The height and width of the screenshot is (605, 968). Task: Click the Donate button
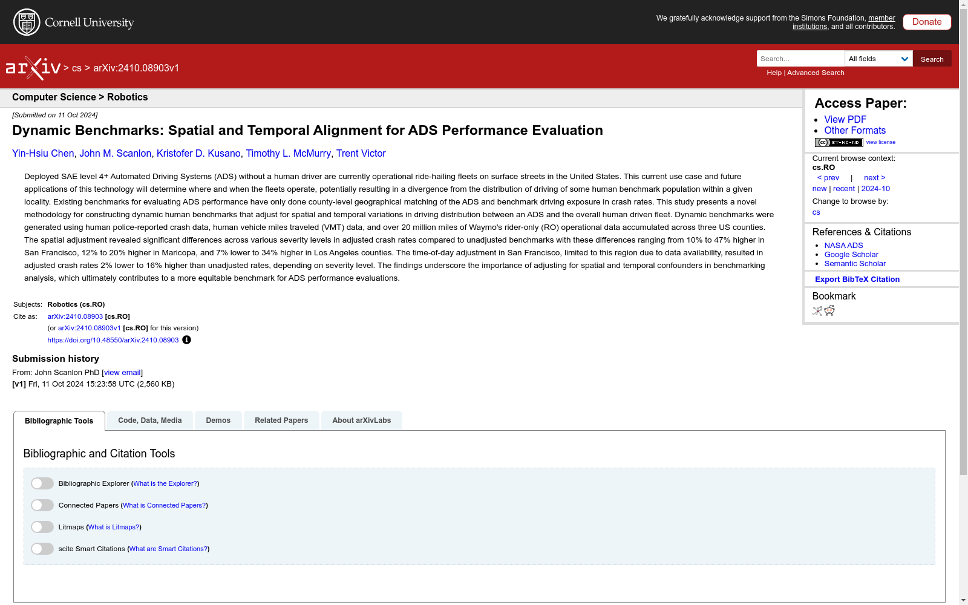[927, 22]
